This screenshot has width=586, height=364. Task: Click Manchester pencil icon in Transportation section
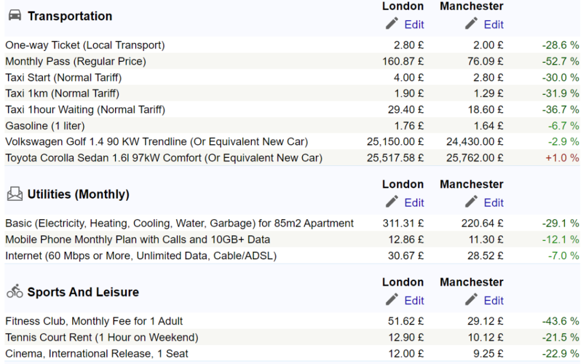(472, 23)
